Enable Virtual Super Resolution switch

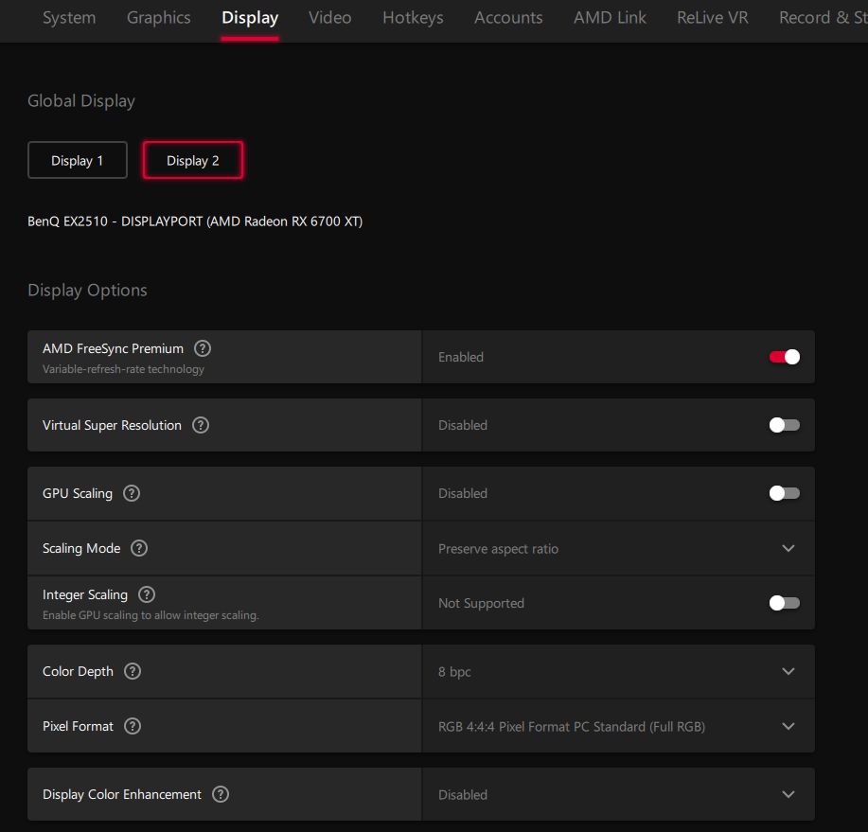pyautogui.click(x=785, y=425)
